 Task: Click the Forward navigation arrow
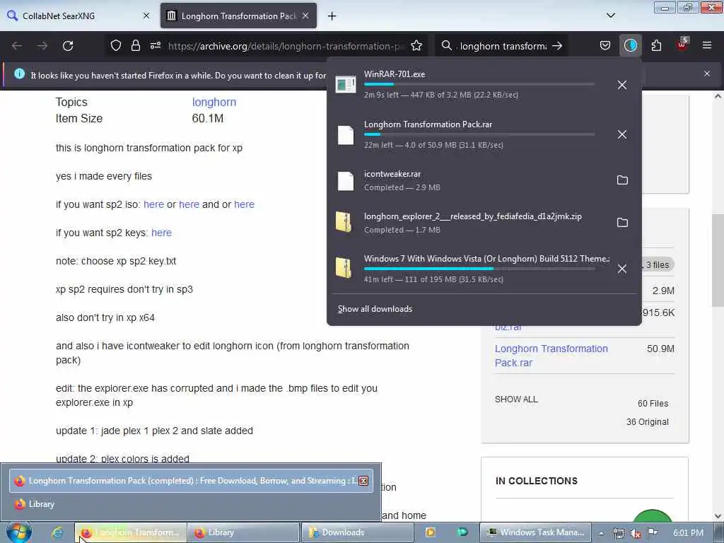click(42, 46)
